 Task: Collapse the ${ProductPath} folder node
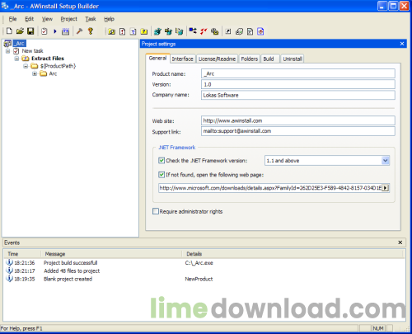click(x=26, y=66)
